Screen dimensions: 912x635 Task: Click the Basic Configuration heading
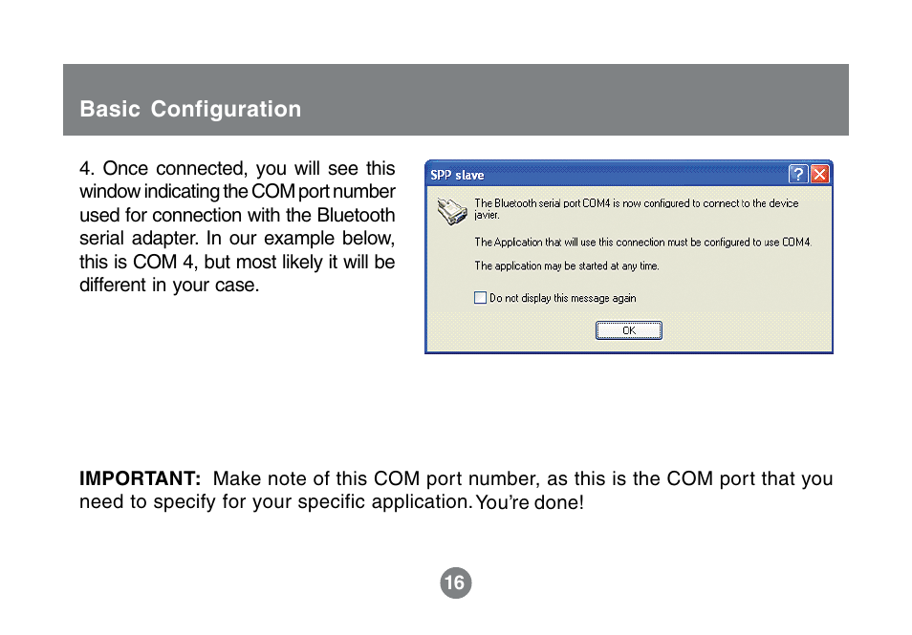(190, 109)
